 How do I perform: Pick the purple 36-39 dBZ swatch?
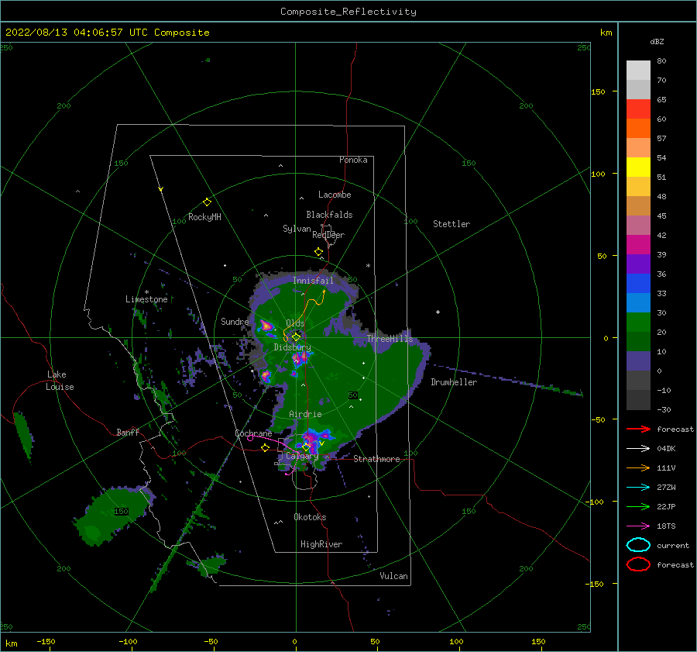(638, 264)
